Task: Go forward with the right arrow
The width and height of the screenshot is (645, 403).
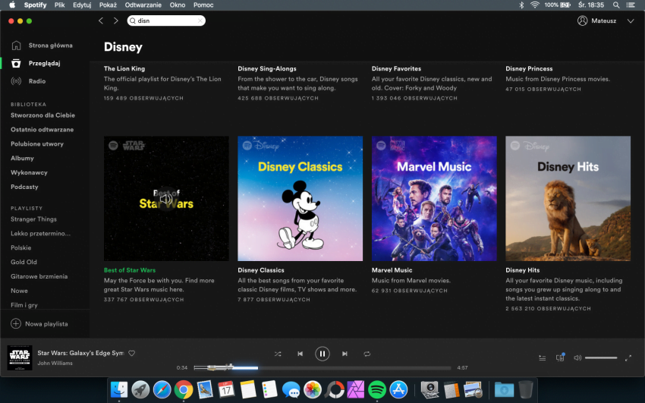Action: [x=115, y=20]
